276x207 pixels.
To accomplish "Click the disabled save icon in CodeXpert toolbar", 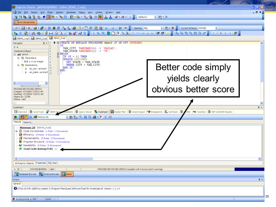I will pos(85,117).
